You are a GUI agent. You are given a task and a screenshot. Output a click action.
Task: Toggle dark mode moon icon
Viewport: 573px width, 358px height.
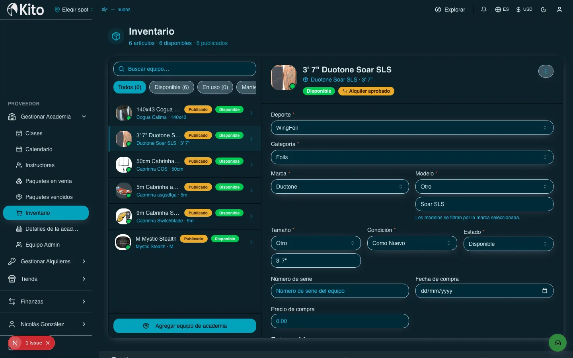click(x=544, y=10)
